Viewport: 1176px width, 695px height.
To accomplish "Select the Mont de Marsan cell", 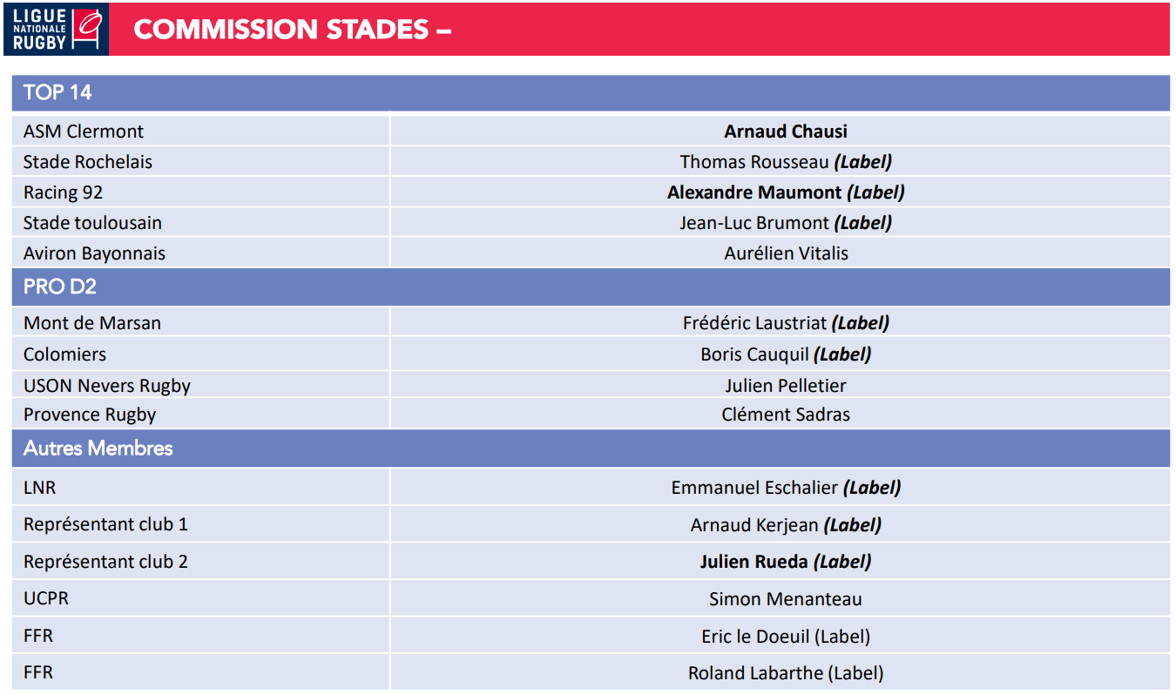I will pos(92,323).
